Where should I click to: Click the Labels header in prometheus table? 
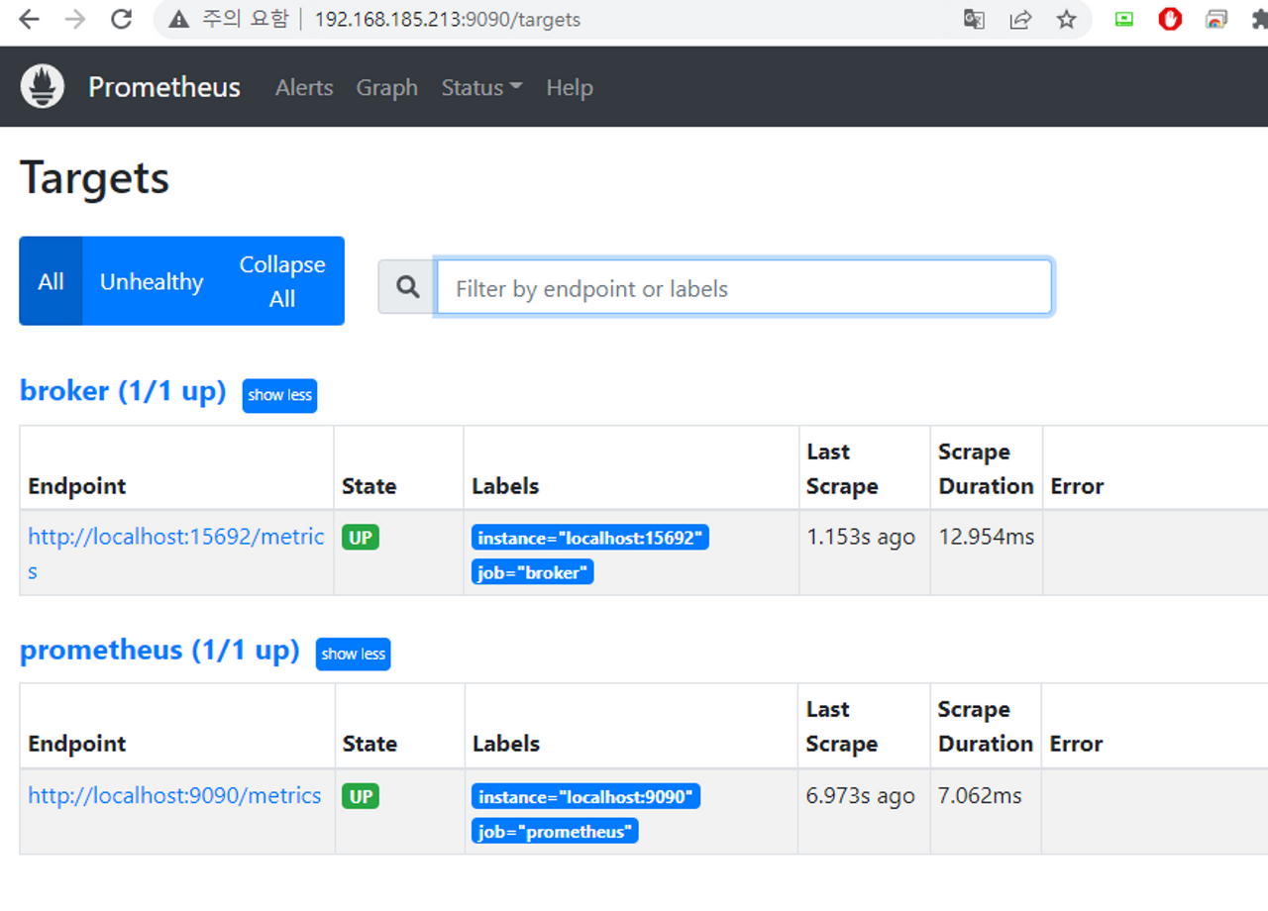tap(506, 744)
